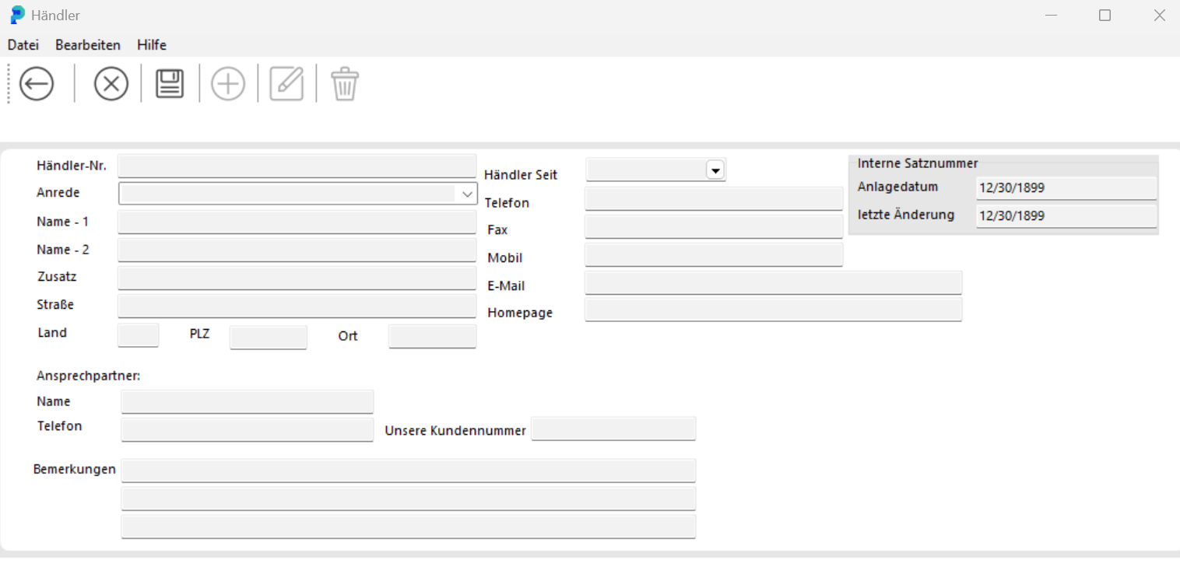
Task: Delete the dealer using the trash icon
Action: [x=345, y=83]
